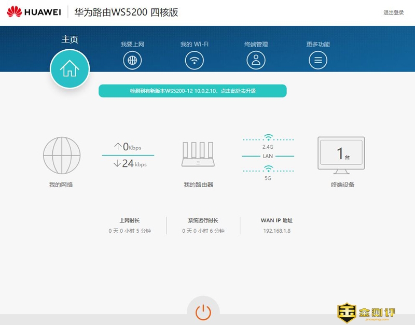Click the 我的网络 globe illustration
This screenshot has height=325, width=415.
click(x=61, y=155)
